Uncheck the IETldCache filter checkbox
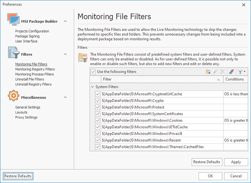251x183 pixels. click(98, 127)
